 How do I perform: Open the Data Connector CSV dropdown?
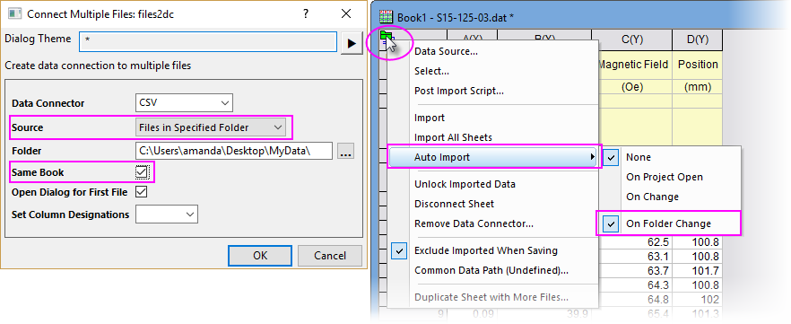[x=184, y=103]
